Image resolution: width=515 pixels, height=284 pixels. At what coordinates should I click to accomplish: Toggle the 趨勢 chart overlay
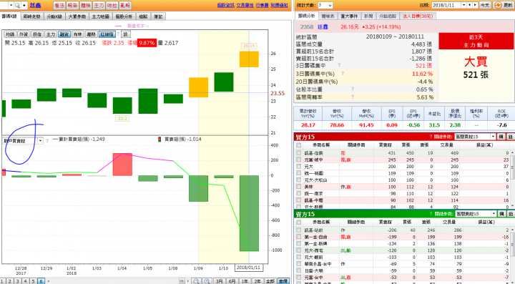point(91,34)
